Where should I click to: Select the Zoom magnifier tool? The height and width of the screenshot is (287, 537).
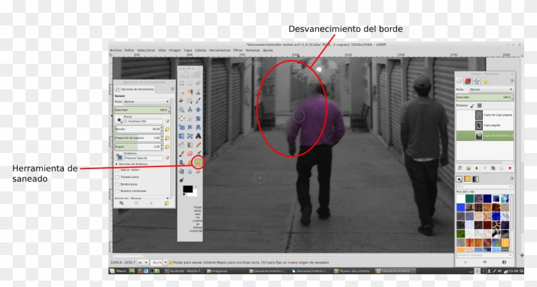coord(182,110)
